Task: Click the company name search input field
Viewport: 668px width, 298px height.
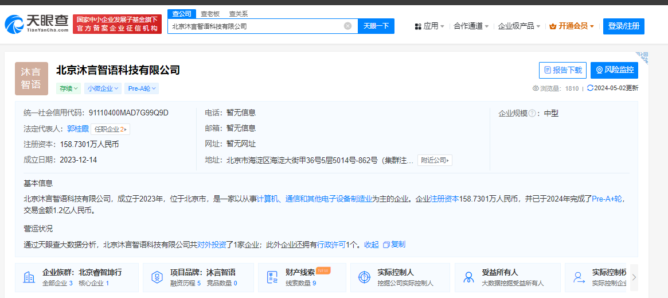Action: click(255, 26)
